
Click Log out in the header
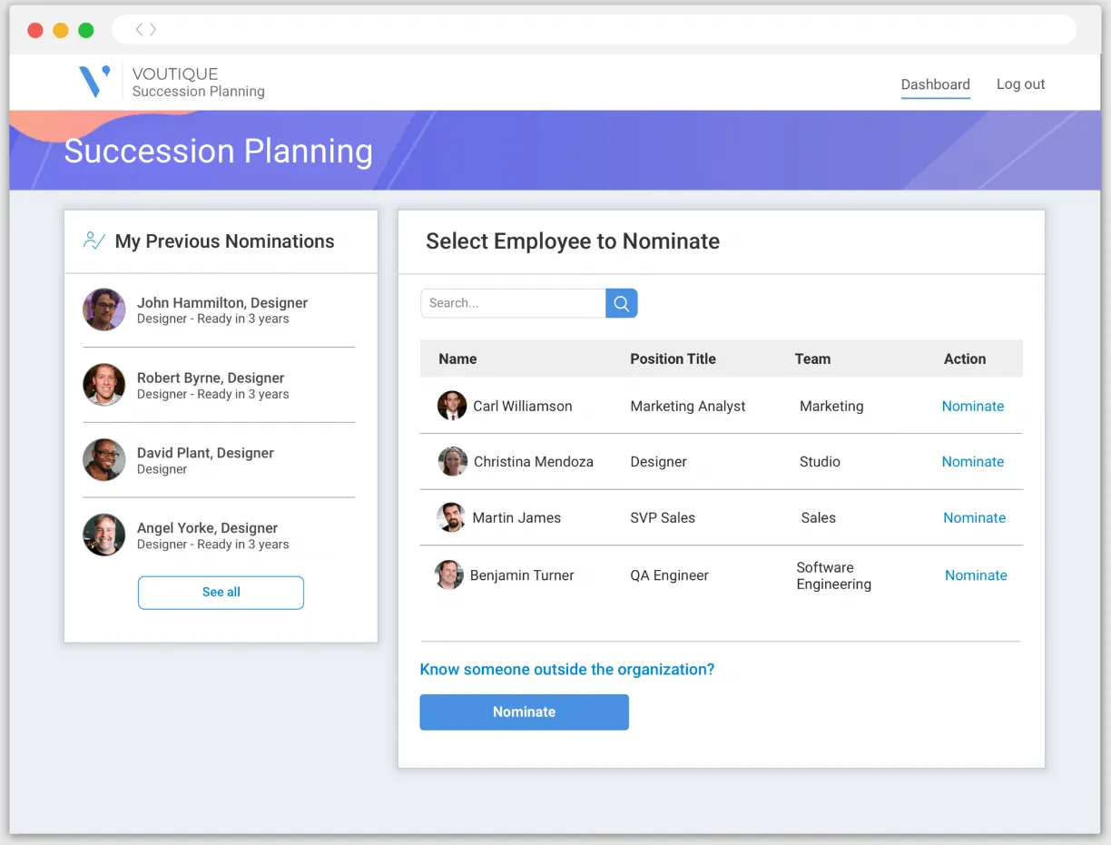click(1020, 84)
